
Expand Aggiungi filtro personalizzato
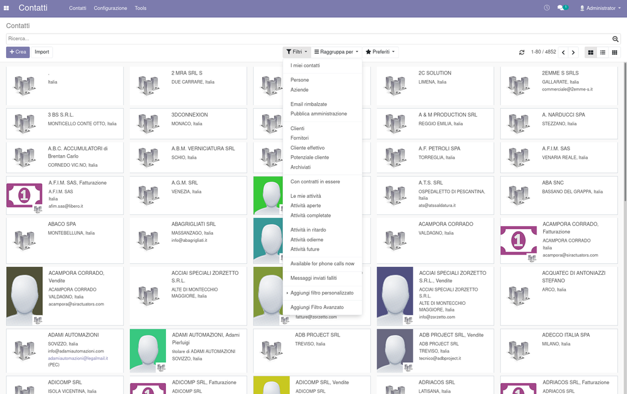coord(321,293)
